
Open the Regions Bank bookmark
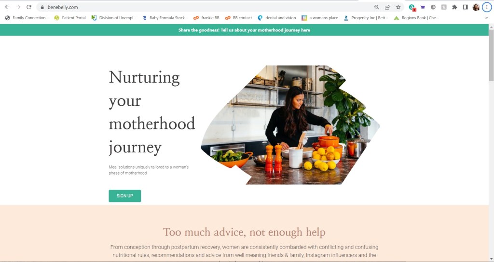pos(416,18)
